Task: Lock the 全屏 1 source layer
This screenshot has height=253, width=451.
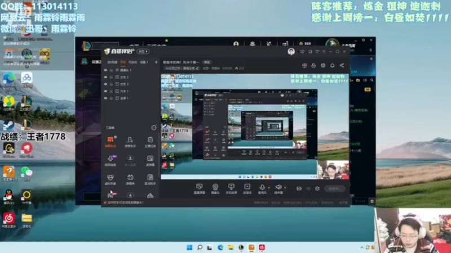Action: 111,98
